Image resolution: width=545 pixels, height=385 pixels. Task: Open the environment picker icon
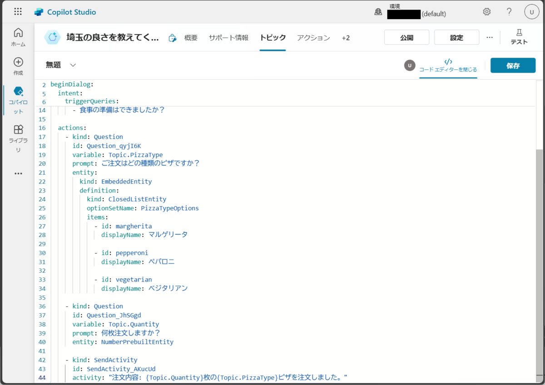[x=378, y=12]
